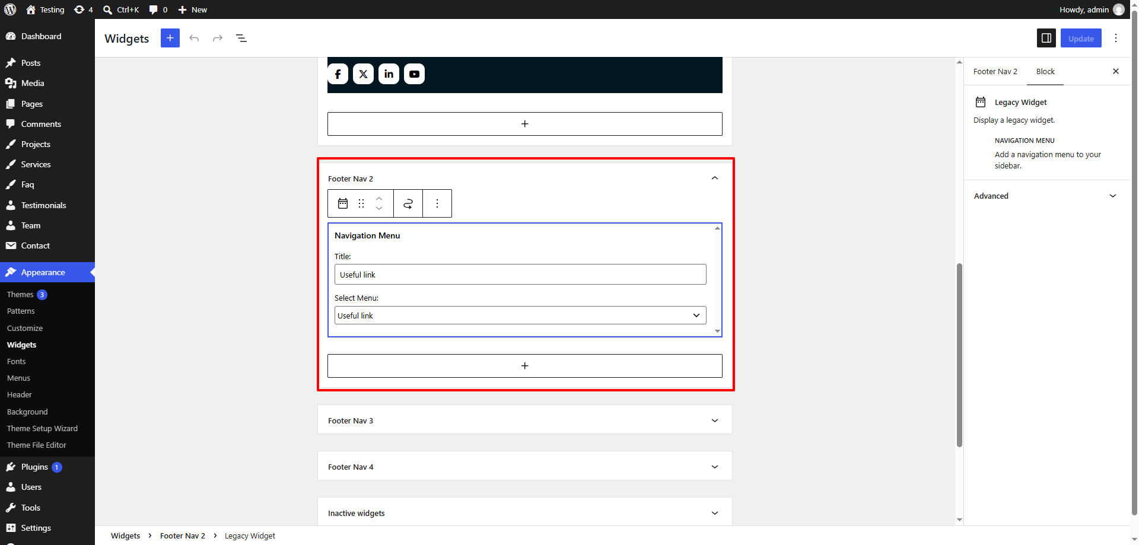1139x545 pixels.
Task: Click the Title input field
Action: 520,275
